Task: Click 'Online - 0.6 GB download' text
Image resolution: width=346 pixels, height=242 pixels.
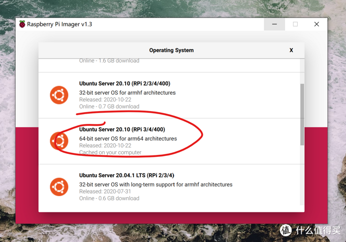Action: coord(109,199)
